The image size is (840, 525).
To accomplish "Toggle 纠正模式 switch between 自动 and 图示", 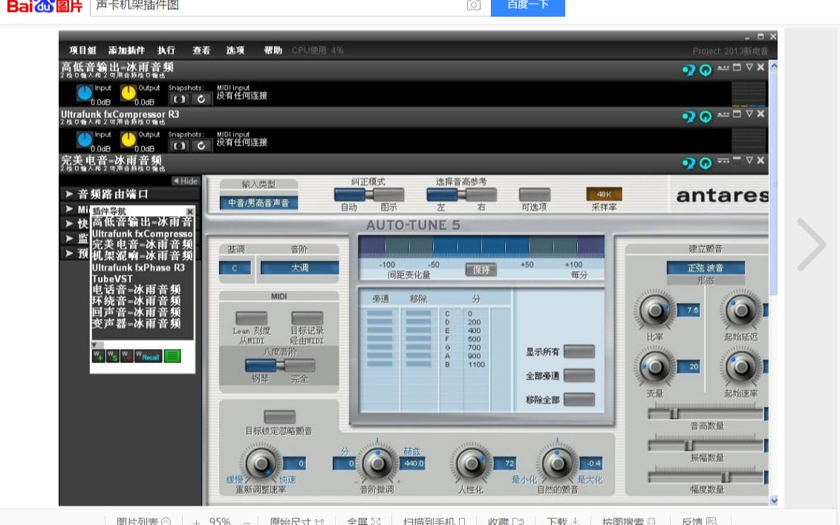I will pos(369,195).
